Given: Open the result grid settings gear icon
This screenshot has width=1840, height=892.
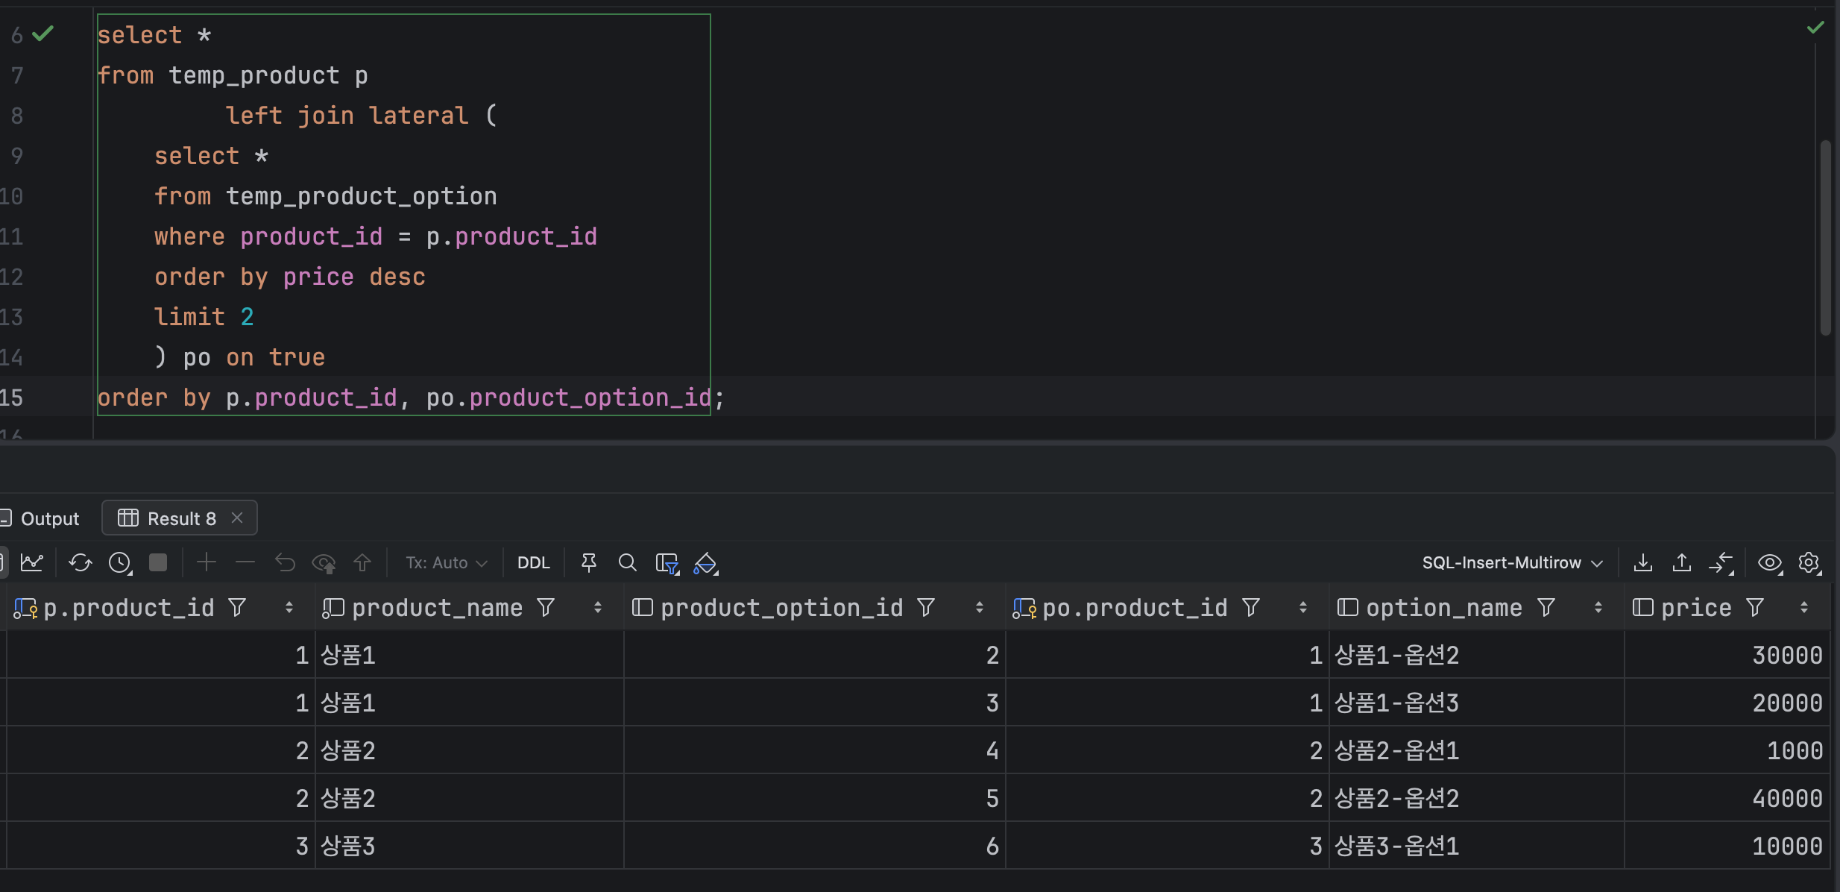Looking at the screenshot, I should [1809, 562].
